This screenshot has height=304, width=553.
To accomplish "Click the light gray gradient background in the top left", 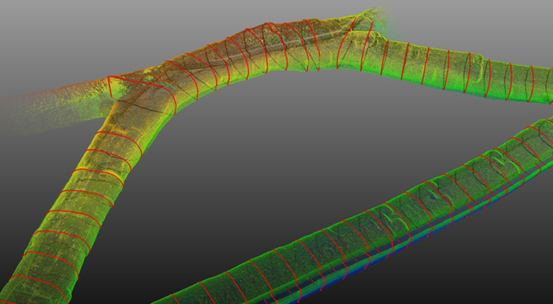I will (53, 28).
